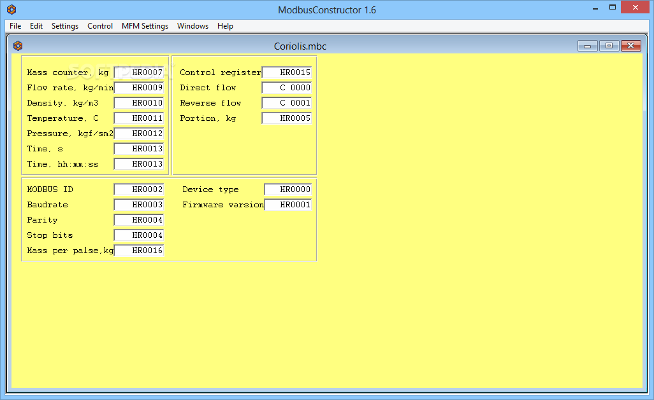Maximize the ModbusConstructor main window
The width and height of the screenshot is (654, 400).
613,8
